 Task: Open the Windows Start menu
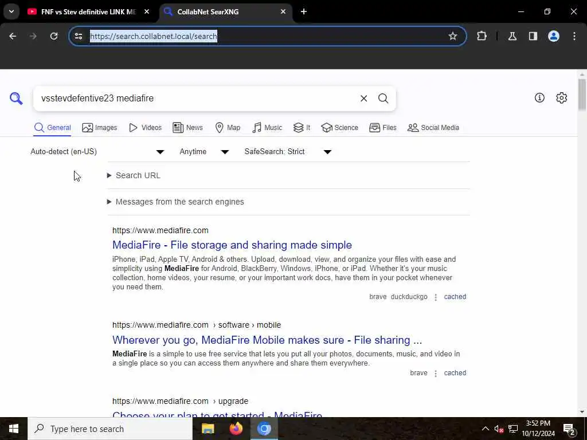pyautogui.click(x=14, y=429)
